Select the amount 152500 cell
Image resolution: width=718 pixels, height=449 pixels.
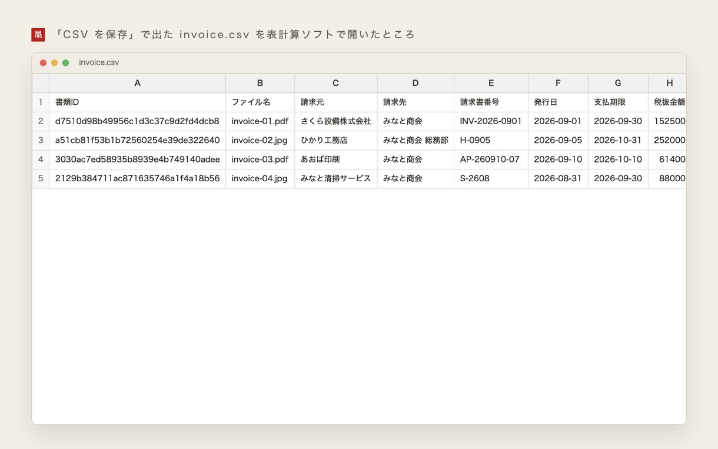[667, 121]
